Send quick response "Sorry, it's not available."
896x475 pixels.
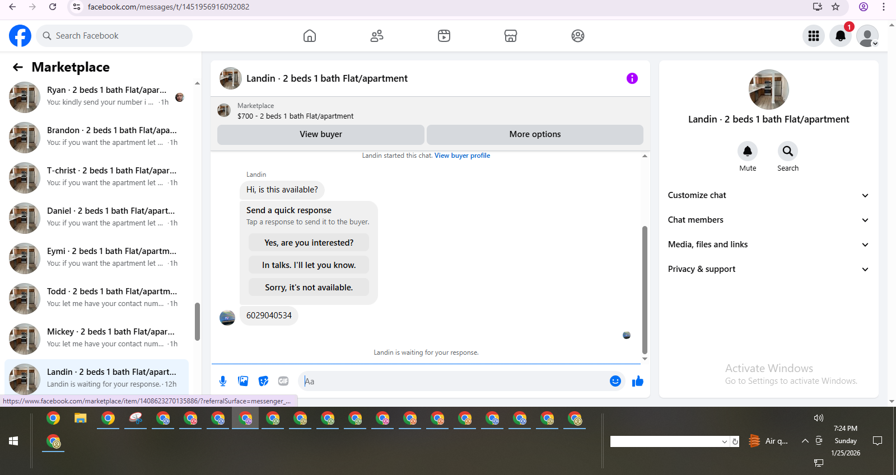pos(309,288)
